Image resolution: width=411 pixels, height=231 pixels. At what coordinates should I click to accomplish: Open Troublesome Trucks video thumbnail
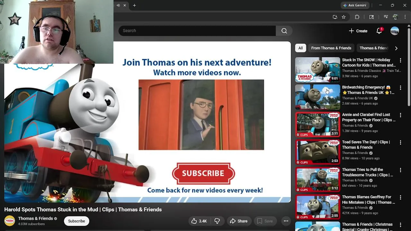coord(318,179)
